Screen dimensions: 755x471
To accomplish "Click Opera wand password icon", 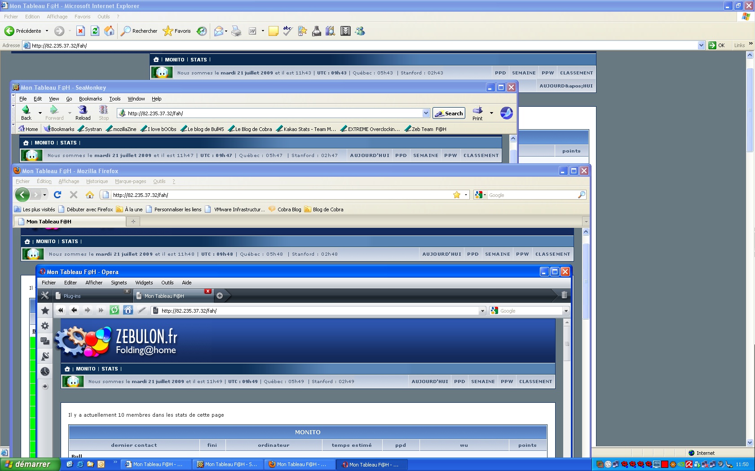I will click(x=142, y=310).
